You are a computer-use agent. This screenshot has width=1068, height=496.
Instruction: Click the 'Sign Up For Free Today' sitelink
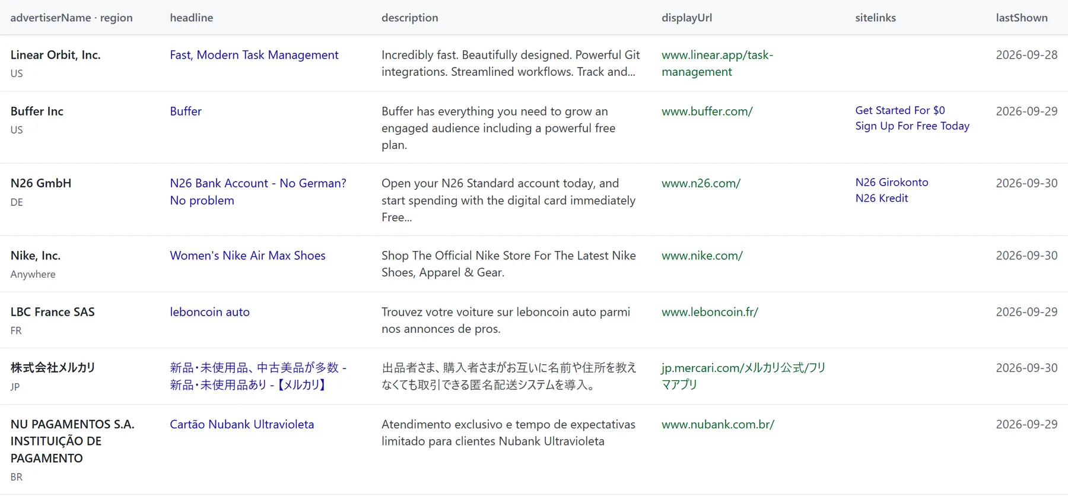click(912, 126)
